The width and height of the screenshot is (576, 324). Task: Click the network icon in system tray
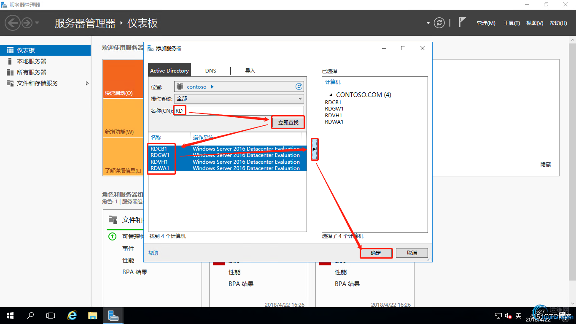click(x=498, y=316)
